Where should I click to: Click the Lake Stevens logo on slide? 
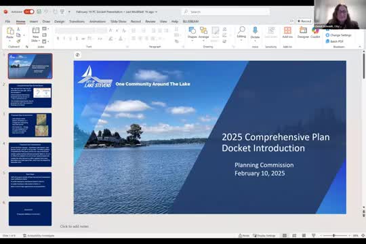pos(96,77)
